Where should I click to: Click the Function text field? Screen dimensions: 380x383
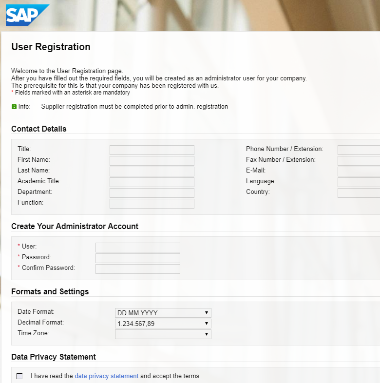tap(152, 204)
